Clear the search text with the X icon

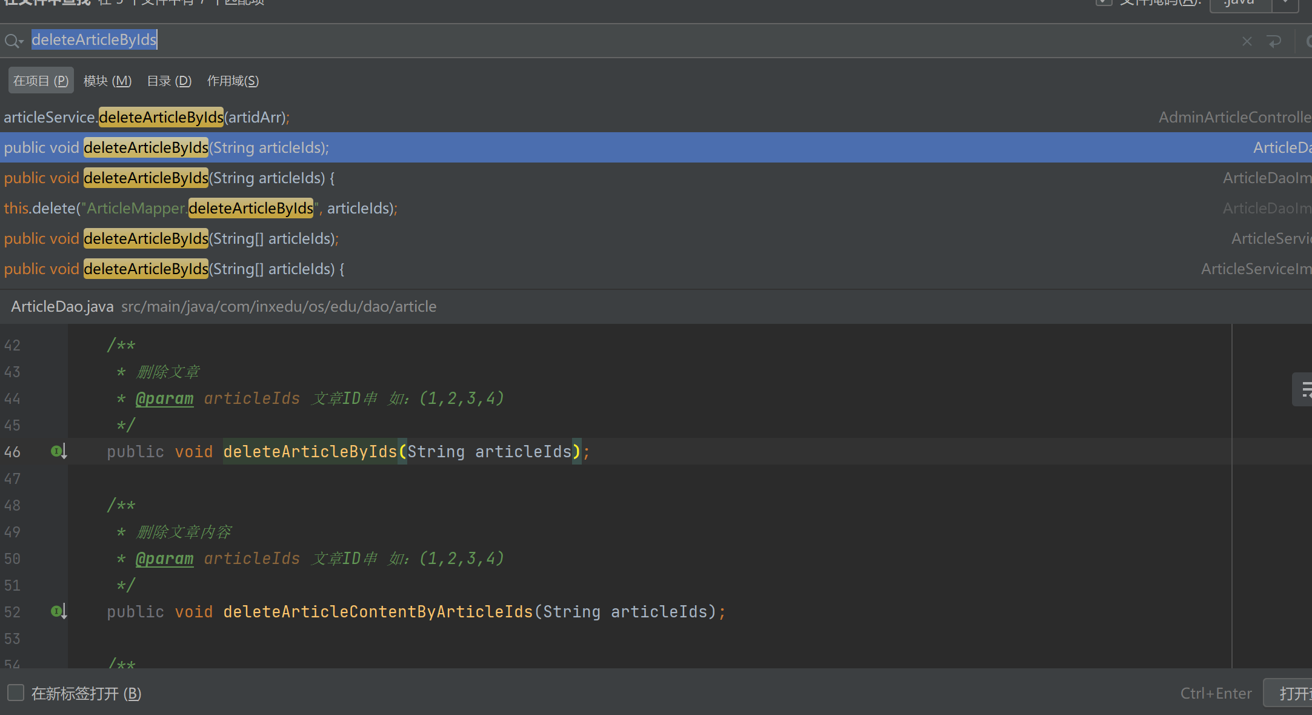(1247, 41)
